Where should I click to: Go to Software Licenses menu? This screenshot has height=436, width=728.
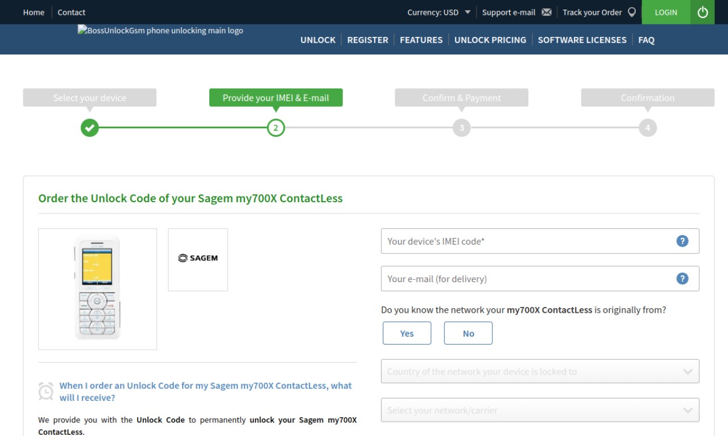click(582, 40)
